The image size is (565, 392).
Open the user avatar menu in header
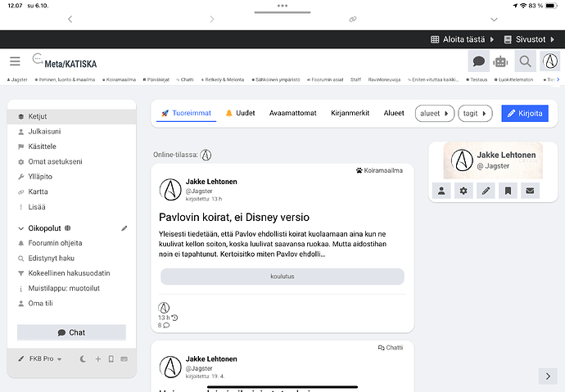point(550,61)
